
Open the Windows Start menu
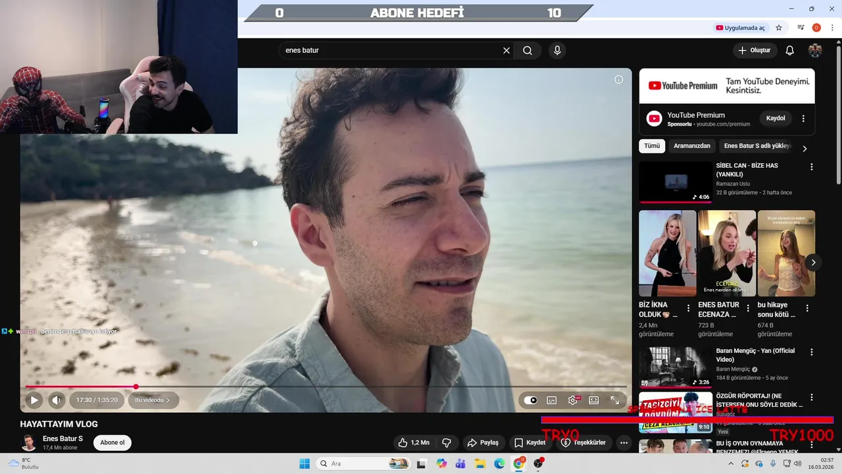305,463
